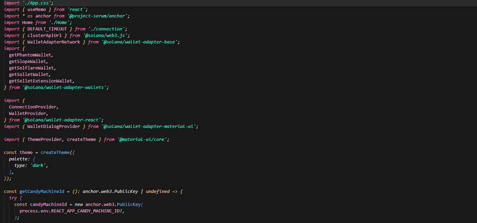Select the WalletAdapterNetwork identifier

pyautogui.click(x=54, y=42)
